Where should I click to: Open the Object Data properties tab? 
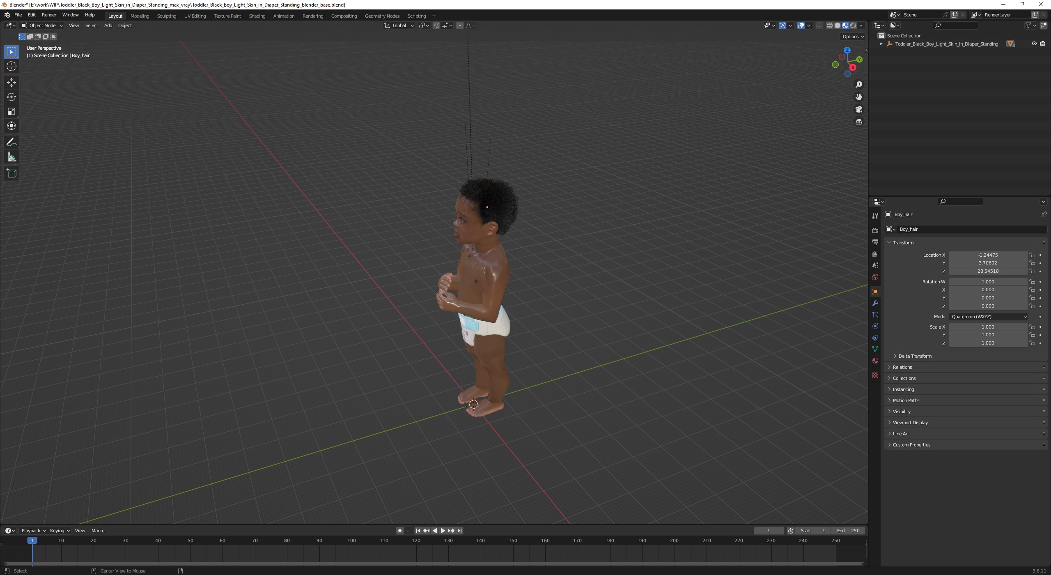(x=875, y=349)
